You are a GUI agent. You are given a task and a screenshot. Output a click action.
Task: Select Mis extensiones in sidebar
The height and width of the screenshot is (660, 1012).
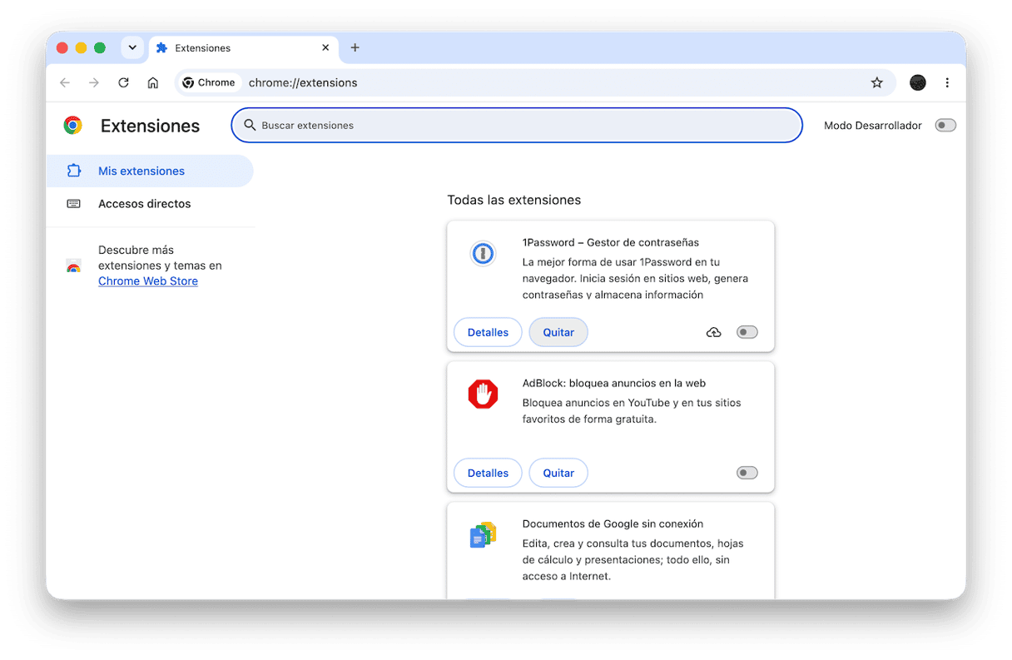[150, 171]
